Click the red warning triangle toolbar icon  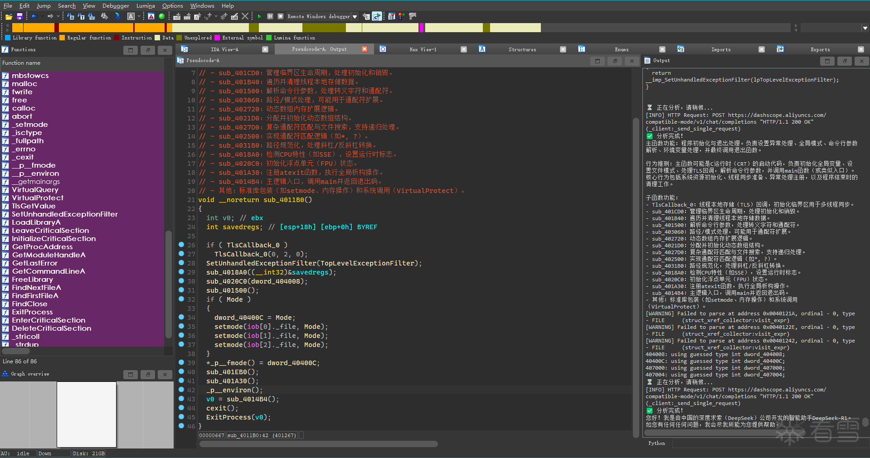pyautogui.click(x=151, y=16)
